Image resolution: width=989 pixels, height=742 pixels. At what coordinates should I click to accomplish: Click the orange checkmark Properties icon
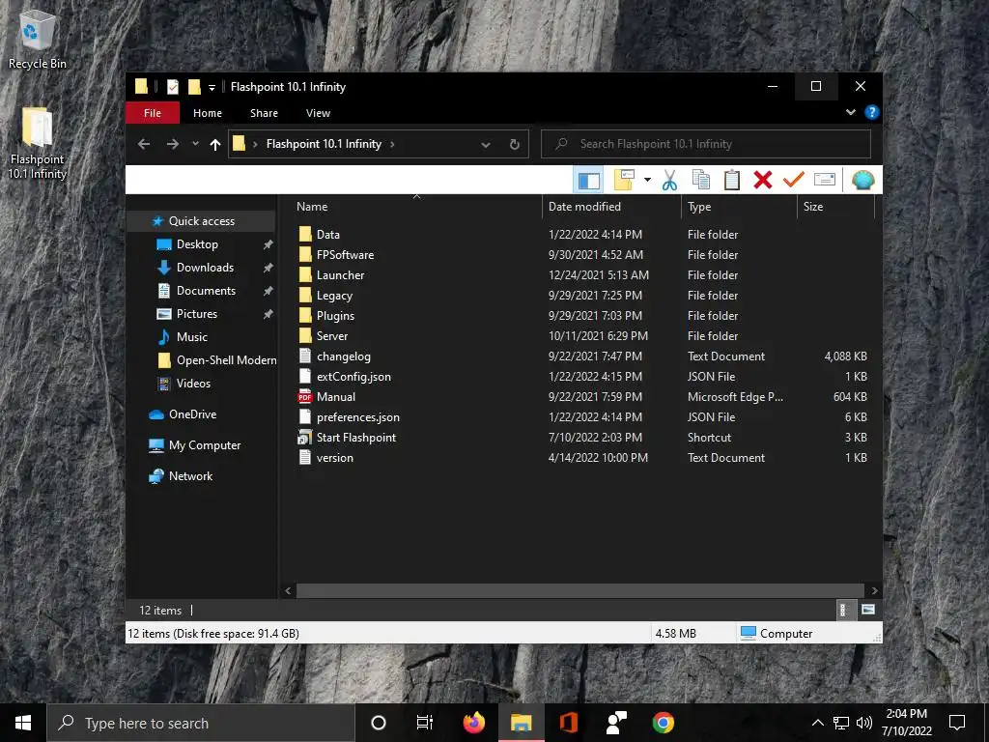coord(794,180)
